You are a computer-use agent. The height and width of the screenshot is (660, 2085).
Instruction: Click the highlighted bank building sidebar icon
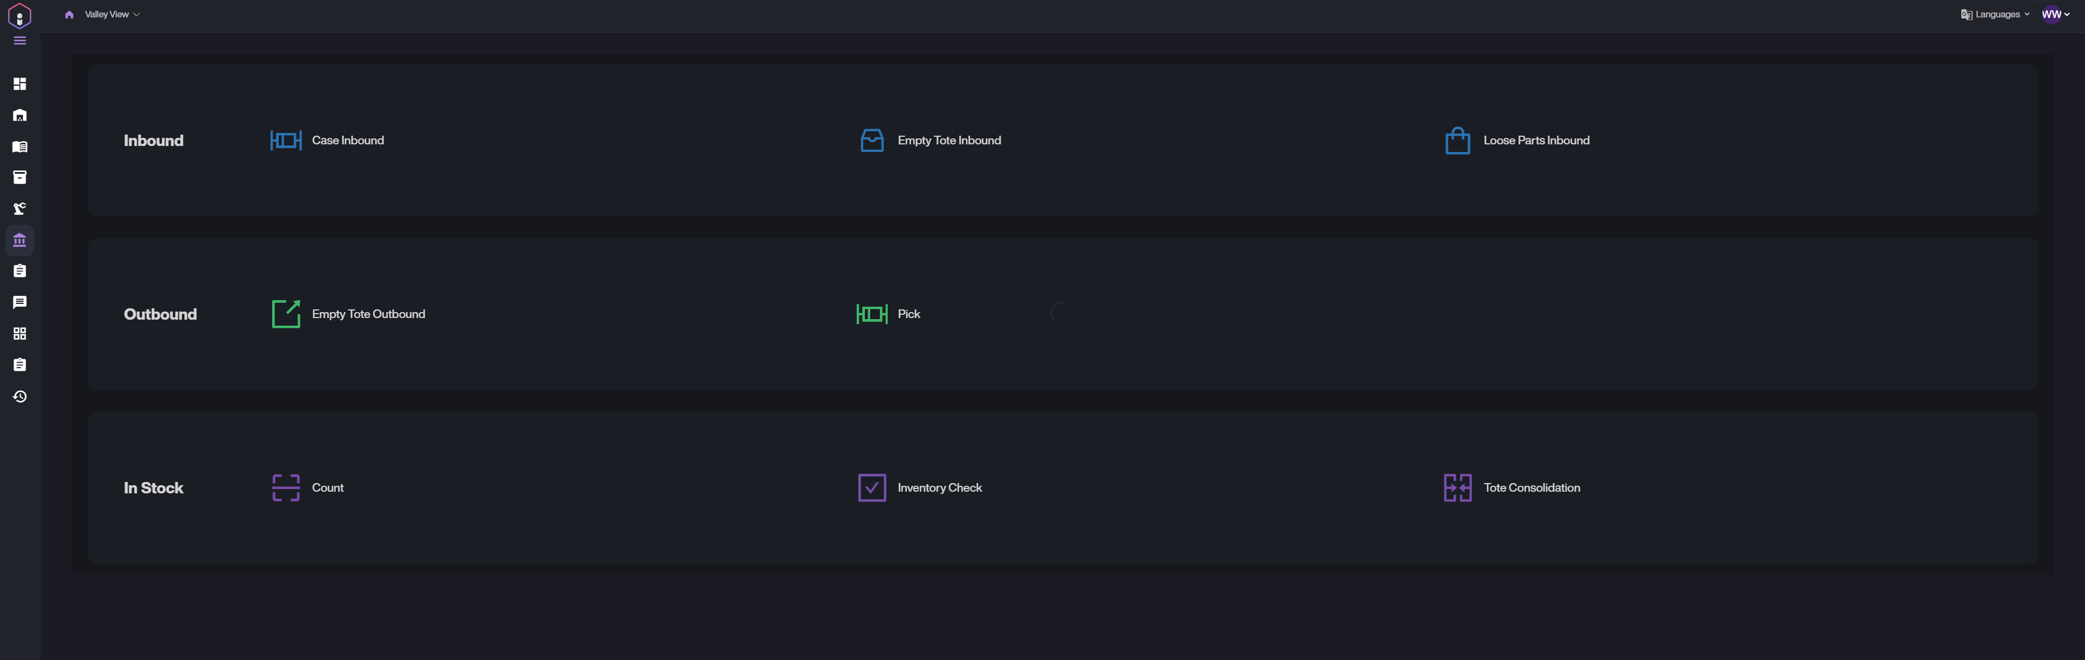tap(20, 240)
